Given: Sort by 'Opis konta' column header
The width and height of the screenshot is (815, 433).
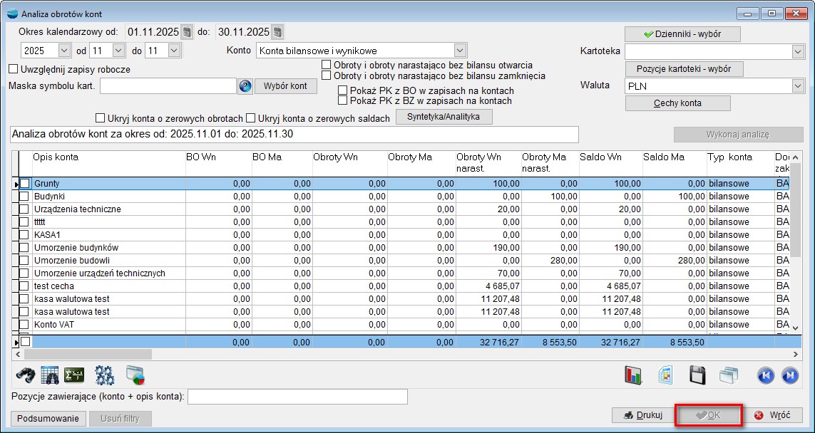Looking at the screenshot, I should tap(56, 157).
